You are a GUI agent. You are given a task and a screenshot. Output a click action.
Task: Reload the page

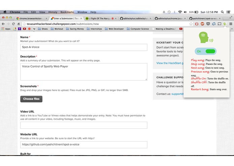13,24
